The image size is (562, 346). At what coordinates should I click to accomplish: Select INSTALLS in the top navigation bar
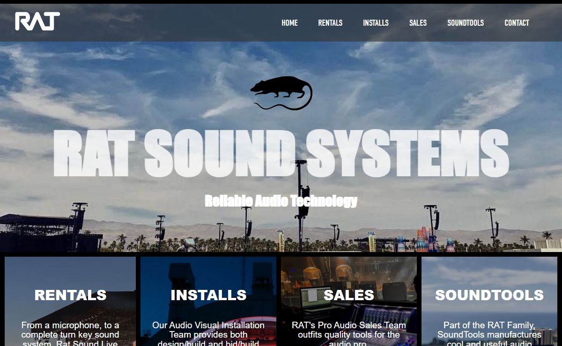[x=376, y=23]
